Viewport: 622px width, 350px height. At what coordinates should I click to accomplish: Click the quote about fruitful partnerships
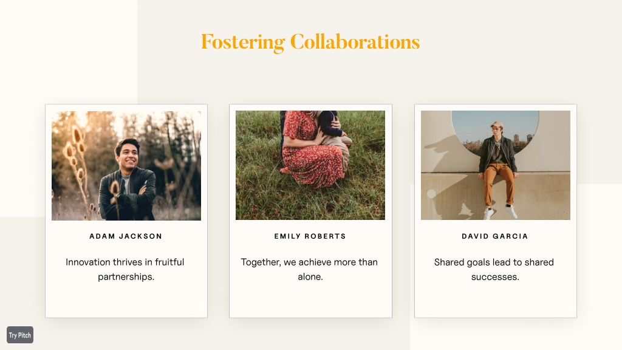(125, 269)
